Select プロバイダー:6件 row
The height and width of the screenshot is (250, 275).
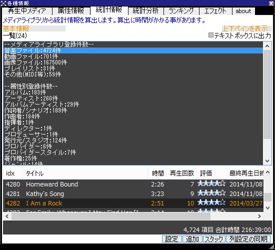point(133,146)
